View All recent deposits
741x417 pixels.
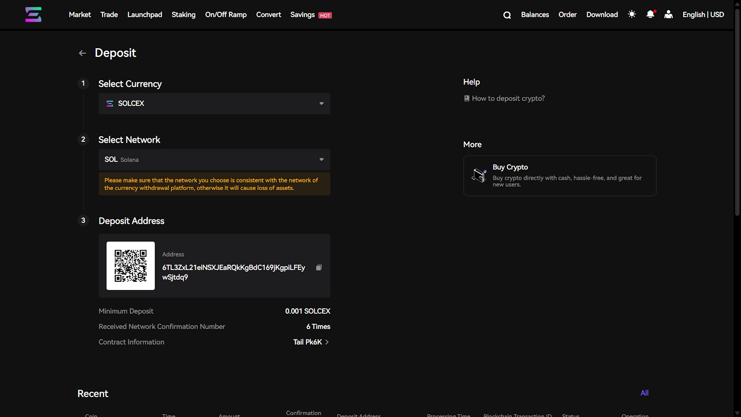tap(644, 393)
